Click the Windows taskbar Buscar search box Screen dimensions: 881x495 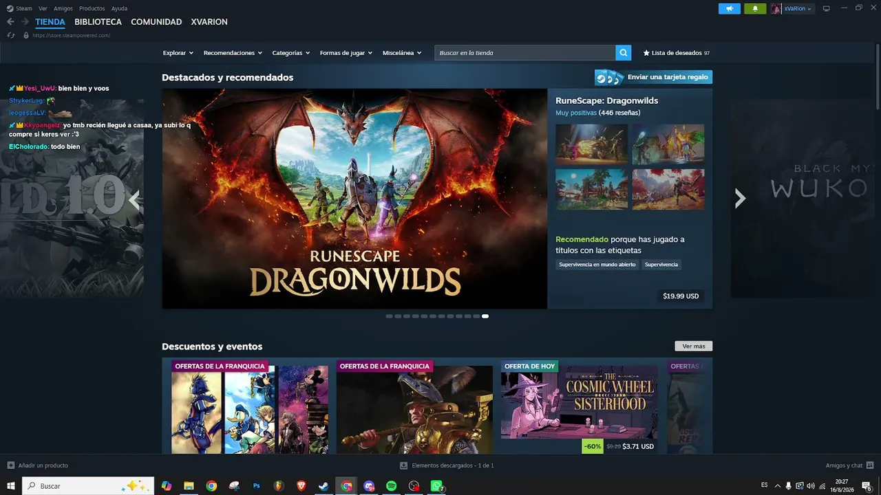click(x=89, y=486)
